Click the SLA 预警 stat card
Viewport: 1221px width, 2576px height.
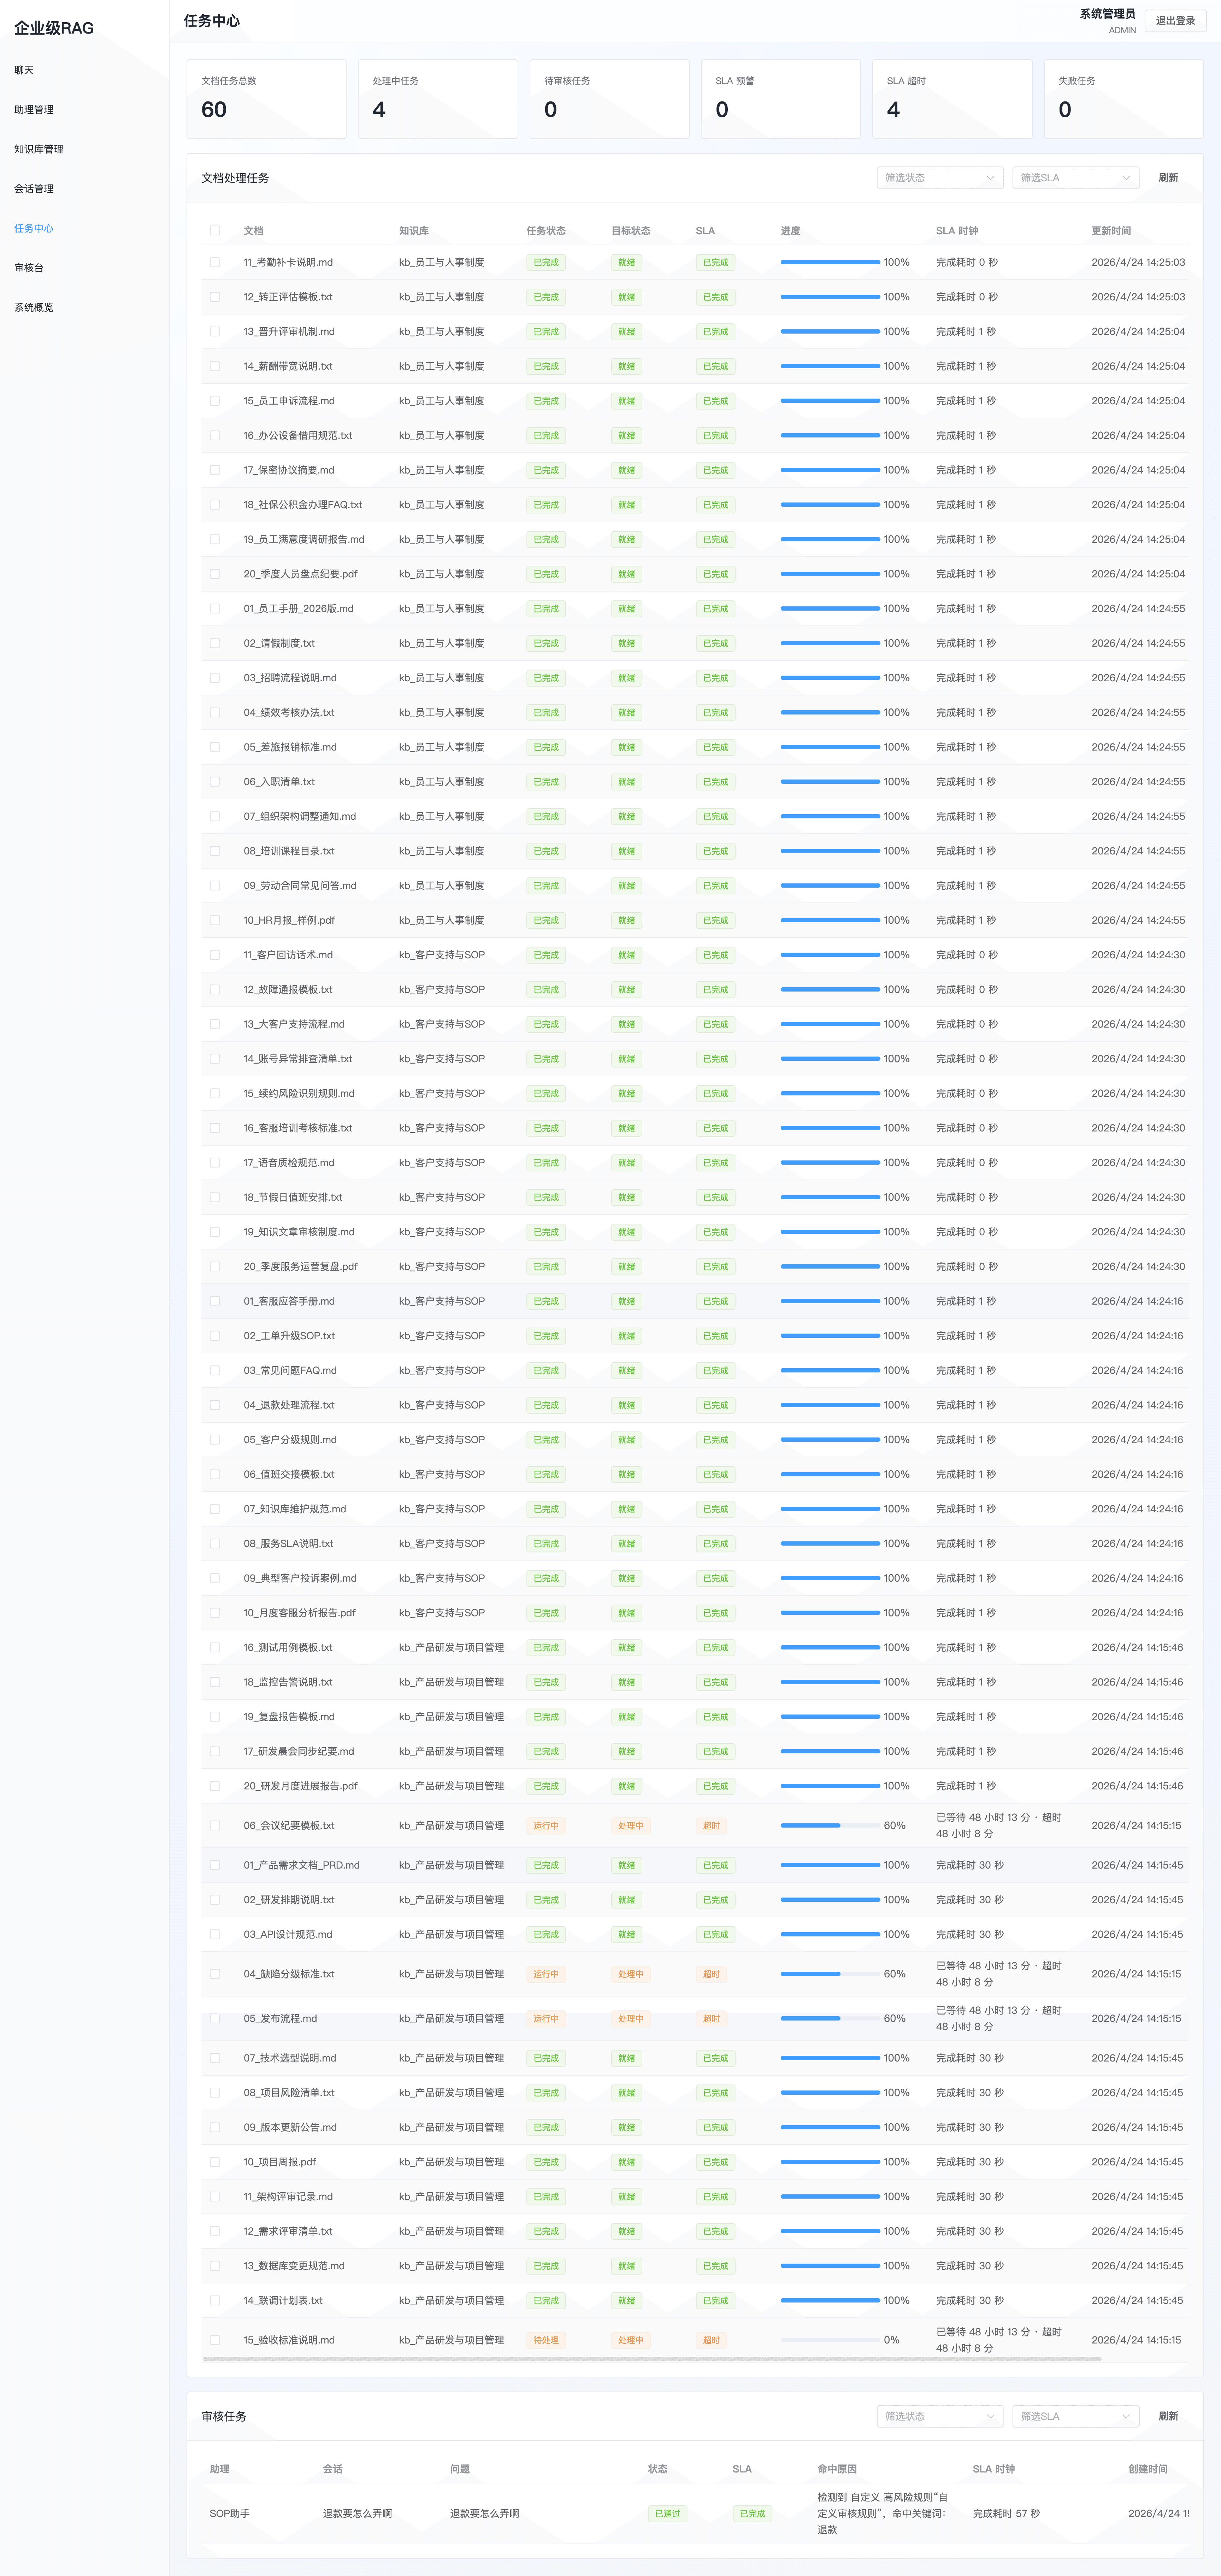click(x=781, y=99)
